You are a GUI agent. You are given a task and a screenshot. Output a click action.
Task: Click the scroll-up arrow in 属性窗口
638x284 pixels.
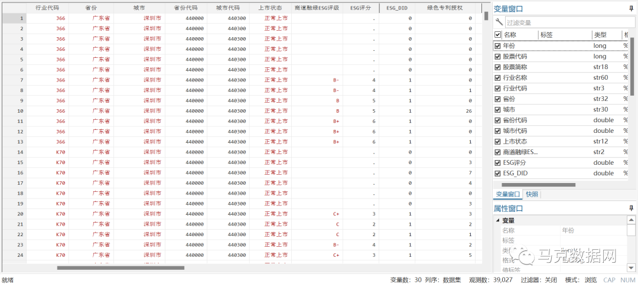click(631, 220)
